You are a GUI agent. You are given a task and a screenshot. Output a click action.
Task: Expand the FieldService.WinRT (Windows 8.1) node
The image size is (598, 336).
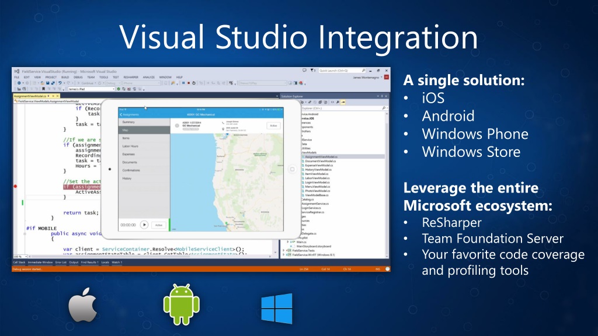pyautogui.click(x=283, y=255)
